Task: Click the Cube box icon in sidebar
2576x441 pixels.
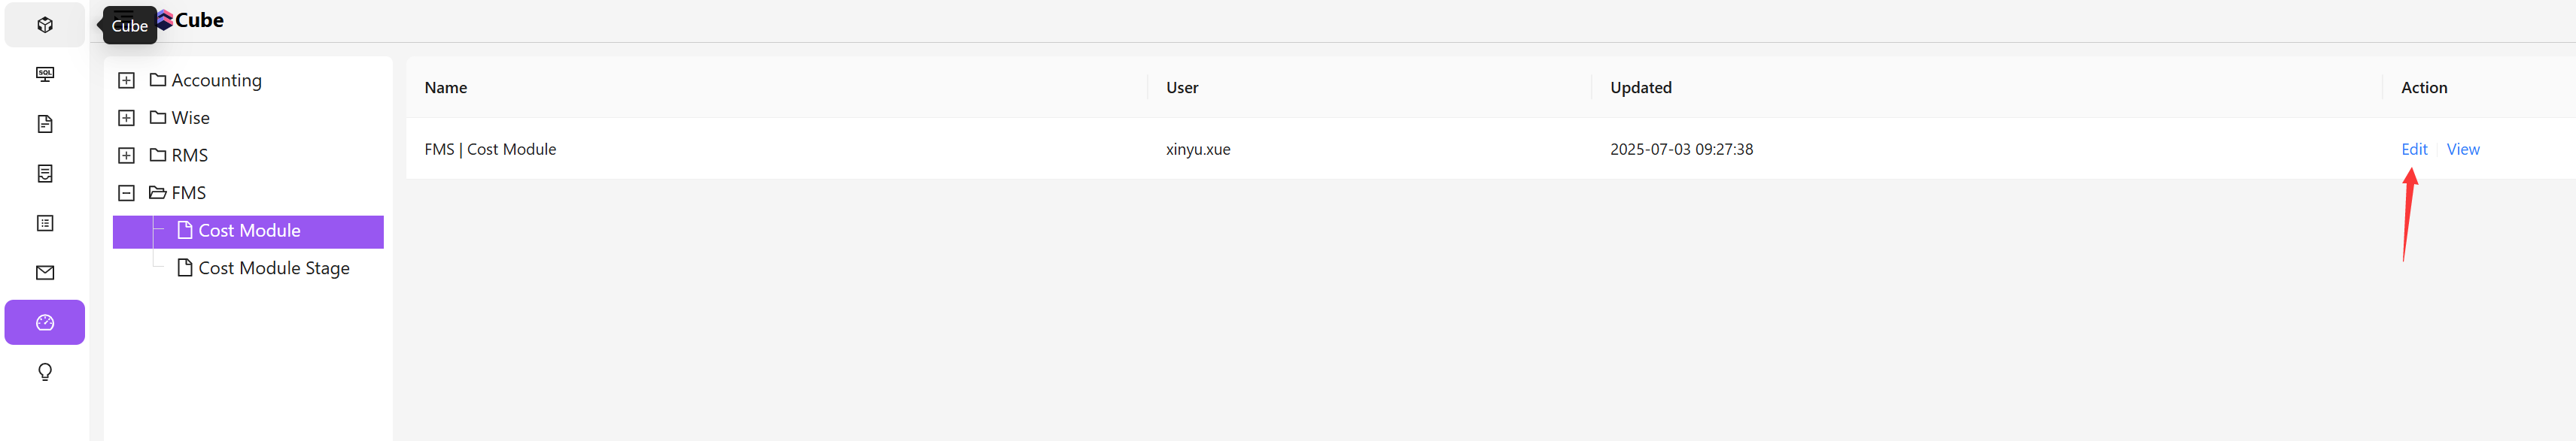Action: pos(45,25)
